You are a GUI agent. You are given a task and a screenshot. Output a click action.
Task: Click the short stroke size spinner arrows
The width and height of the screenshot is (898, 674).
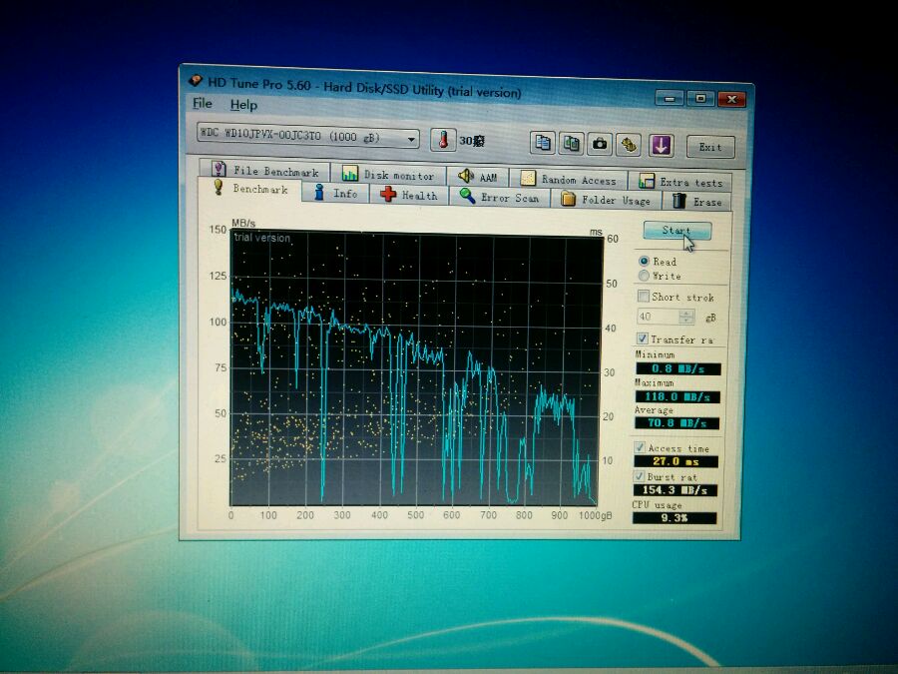coord(685,317)
